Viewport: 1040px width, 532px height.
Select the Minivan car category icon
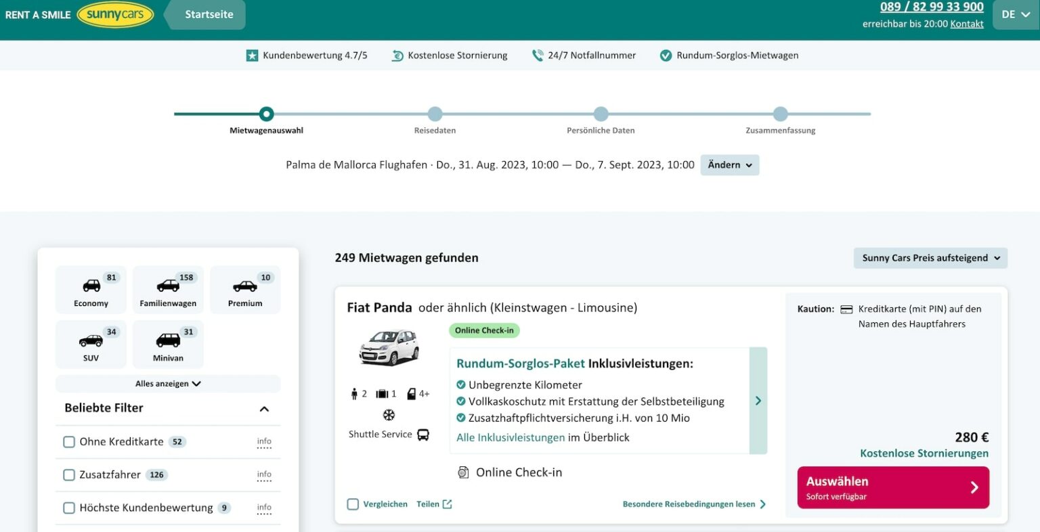(x=168, y=341)
